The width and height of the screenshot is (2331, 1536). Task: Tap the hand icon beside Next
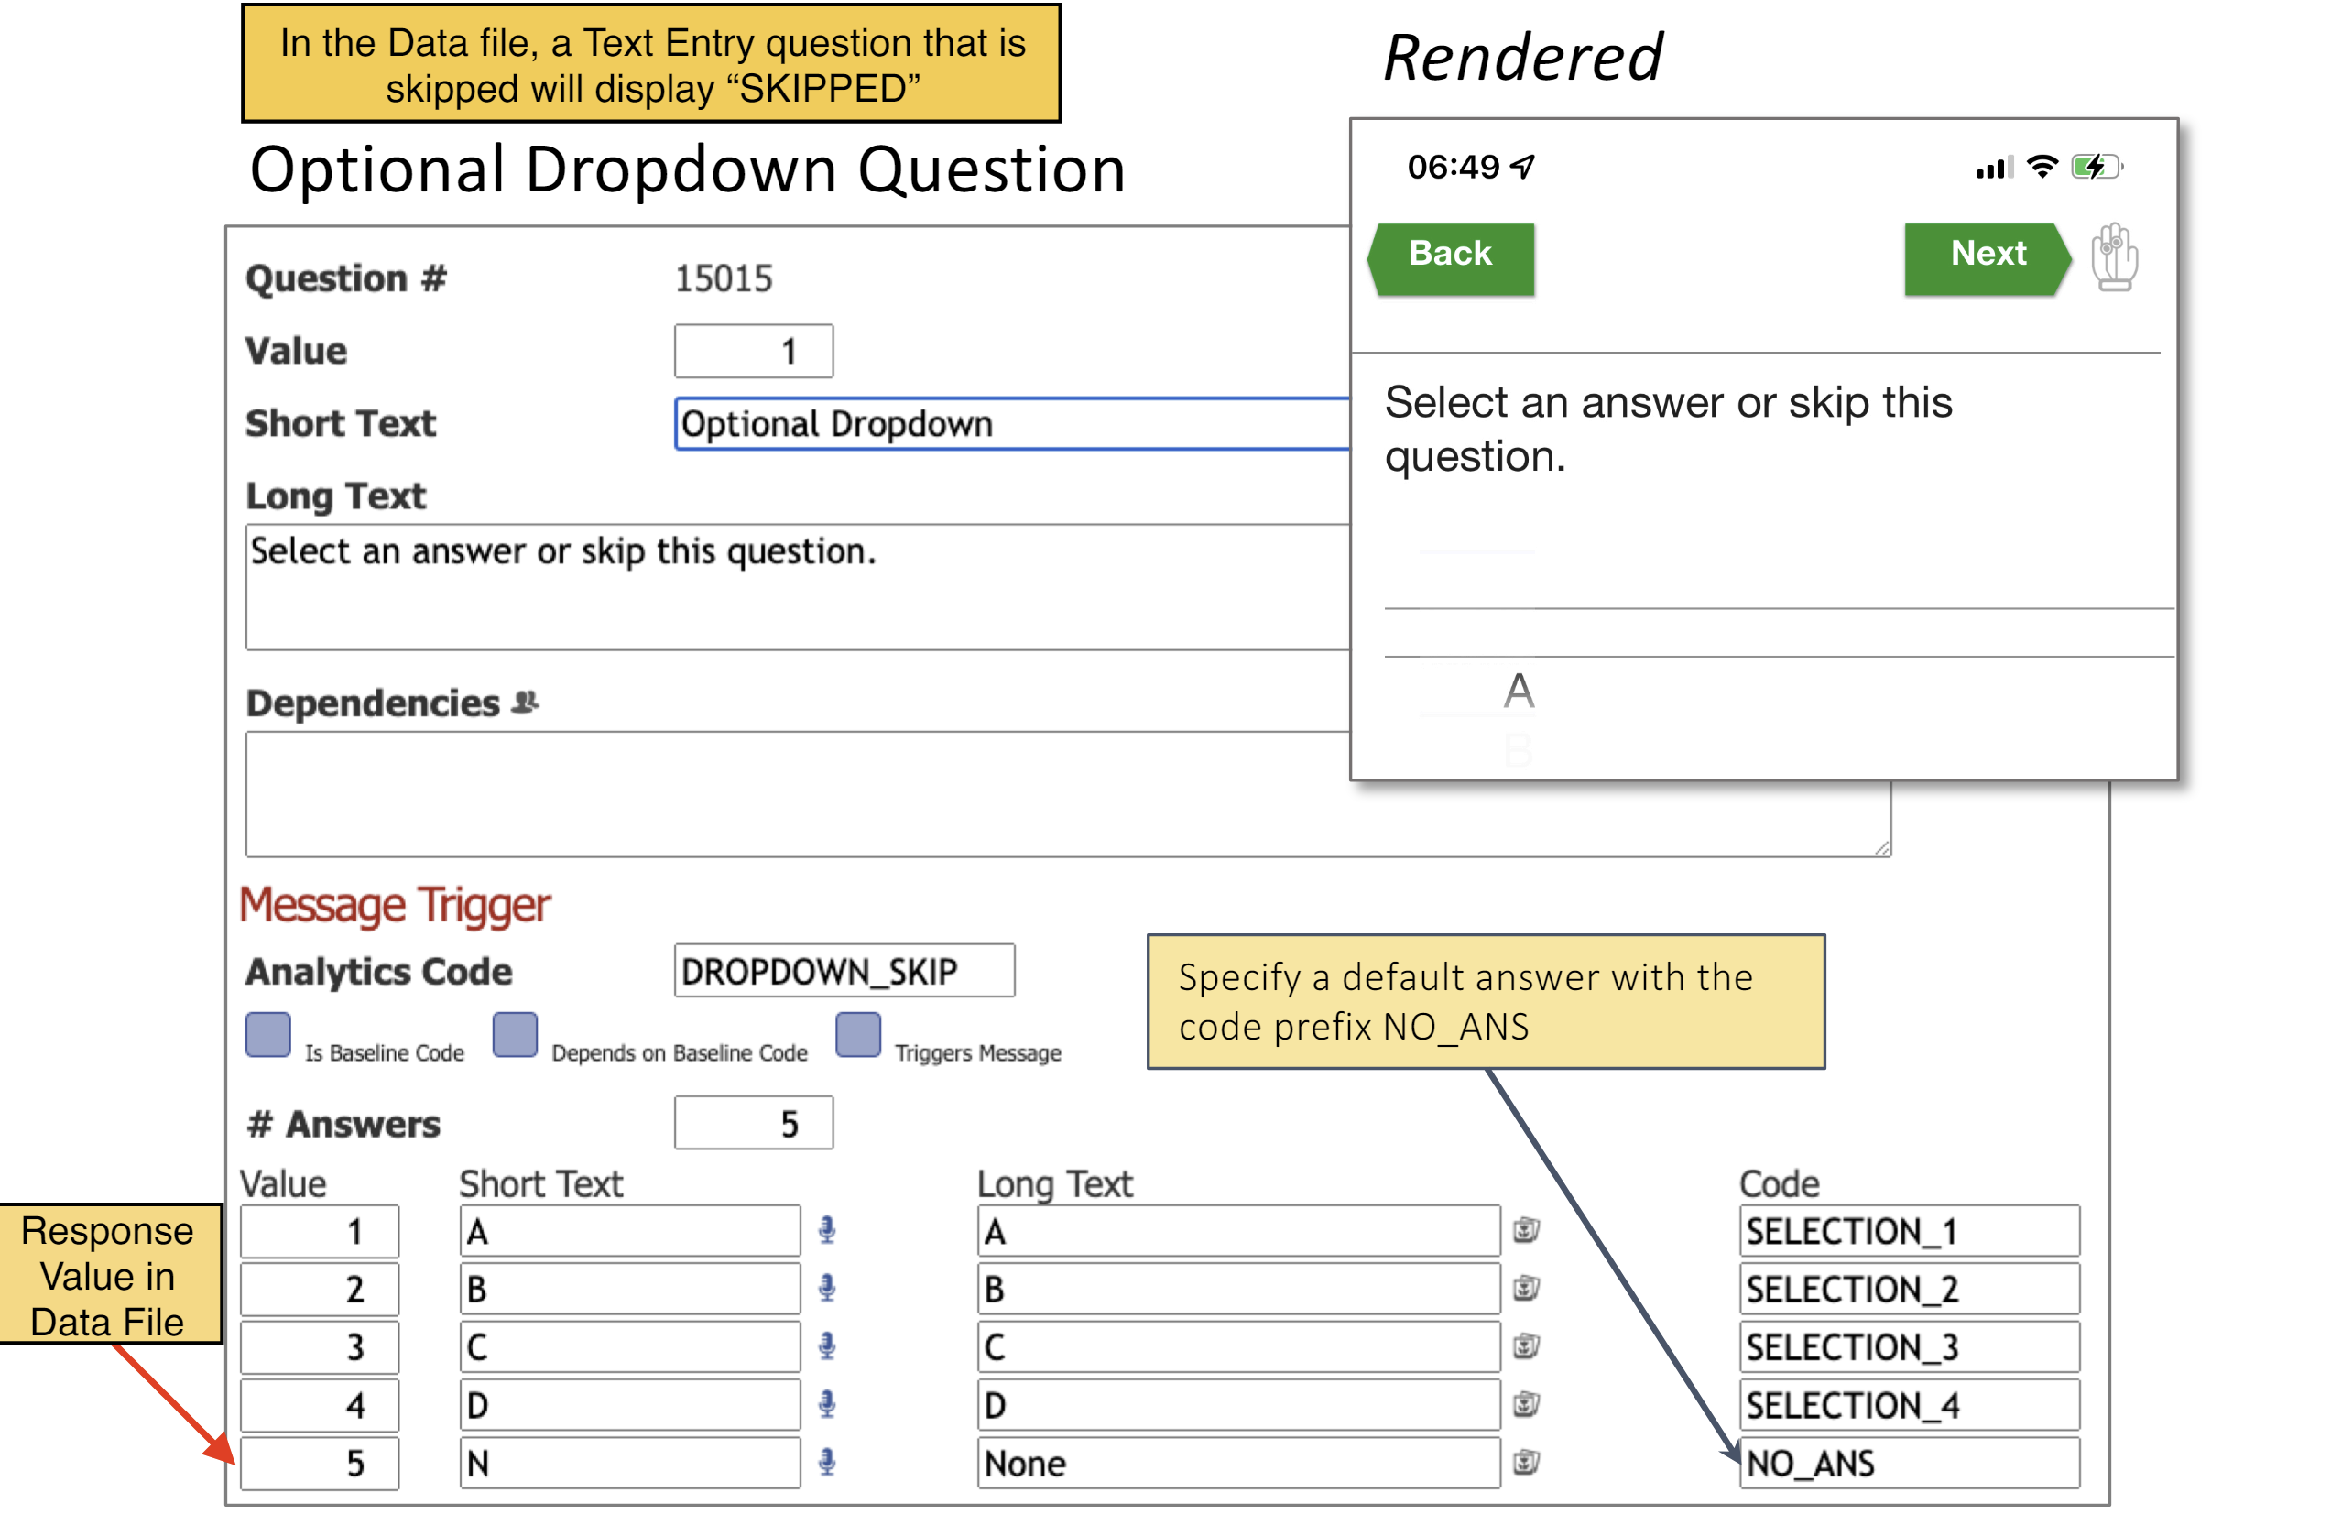[2114, 257]
